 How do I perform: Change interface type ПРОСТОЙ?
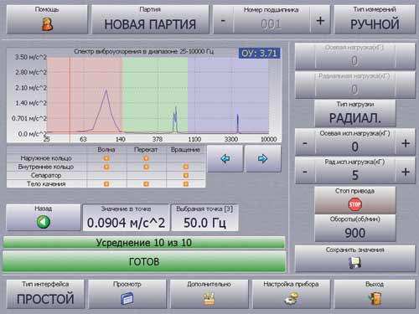click(x=45, y=294)
